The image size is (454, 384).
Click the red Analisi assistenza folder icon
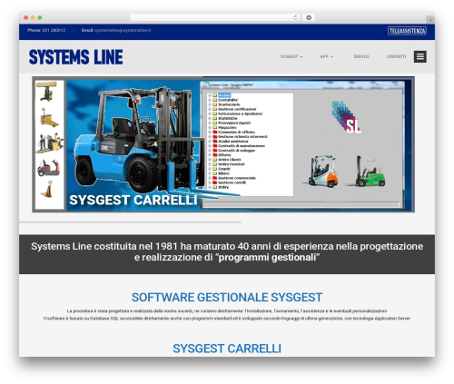click(215, 142)
